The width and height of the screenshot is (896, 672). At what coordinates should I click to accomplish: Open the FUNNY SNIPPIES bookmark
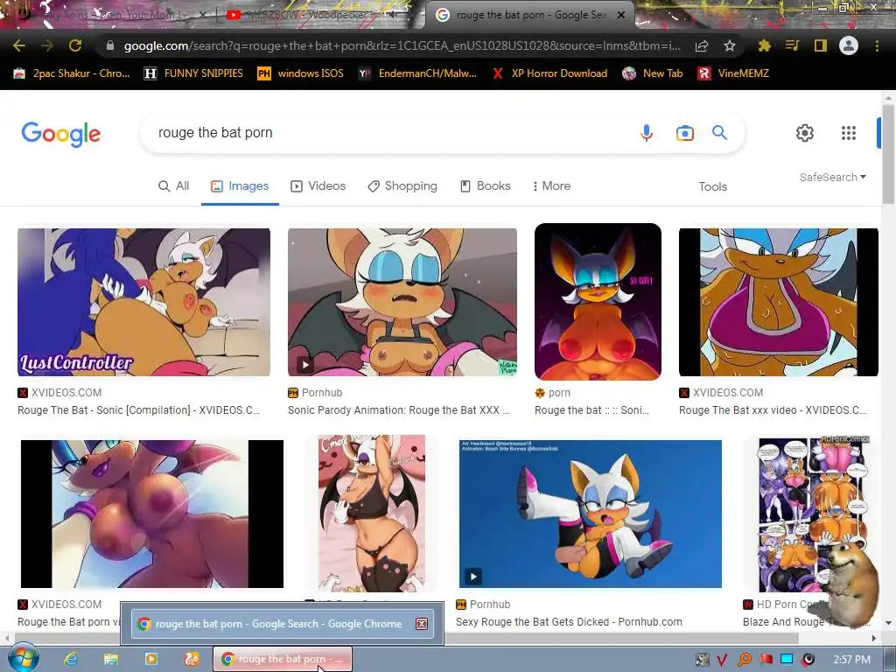[x=193, y=73]
